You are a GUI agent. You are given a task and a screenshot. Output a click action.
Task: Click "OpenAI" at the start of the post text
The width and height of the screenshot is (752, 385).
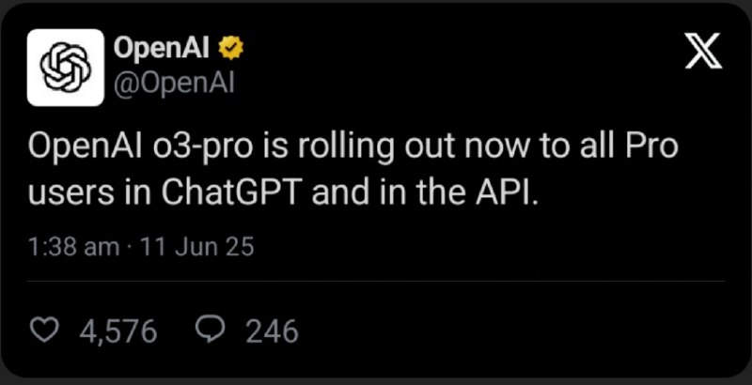(84, 146)
